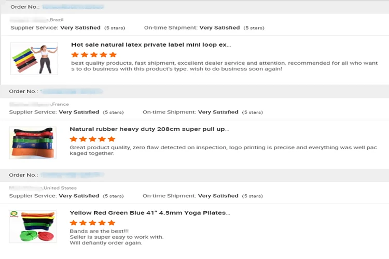This screenshot has height=259, width=389.
Task: Click the star rating of the mini loop review
Action: click(94, 54)
